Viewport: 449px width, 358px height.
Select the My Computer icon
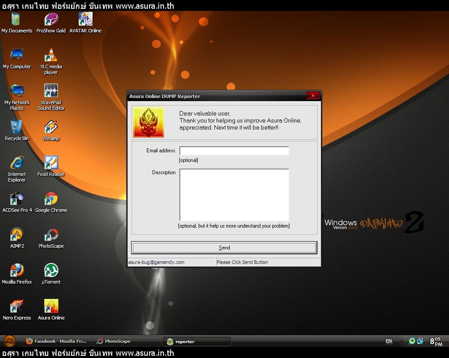[x=17, y=59]
